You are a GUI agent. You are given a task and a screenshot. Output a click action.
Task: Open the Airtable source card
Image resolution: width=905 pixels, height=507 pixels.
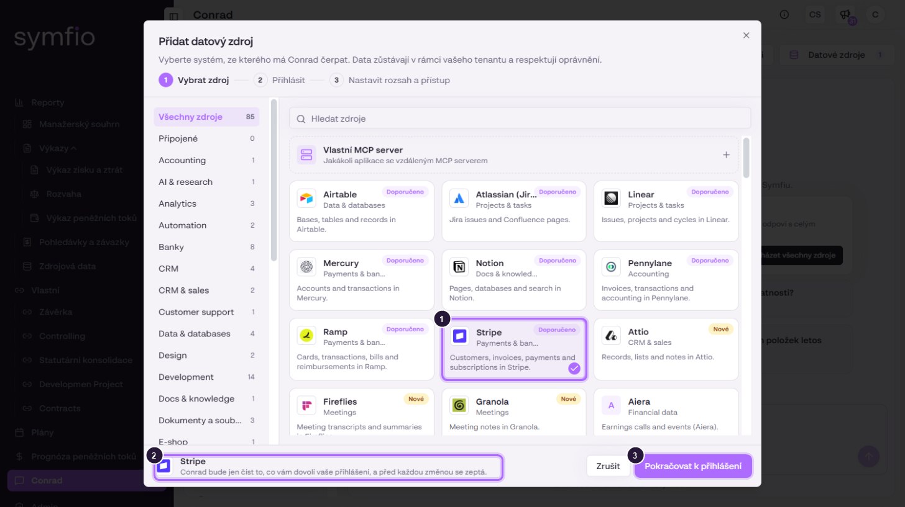click(362, 211)
